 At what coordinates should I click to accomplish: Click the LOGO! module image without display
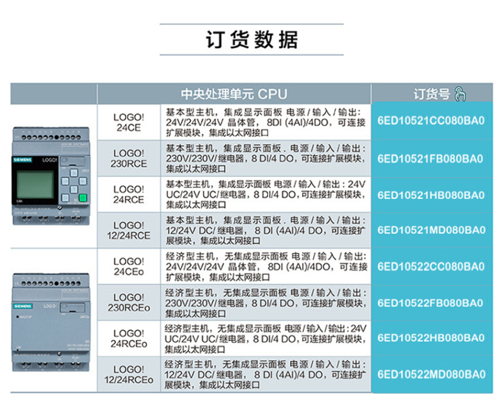(51, 322)
